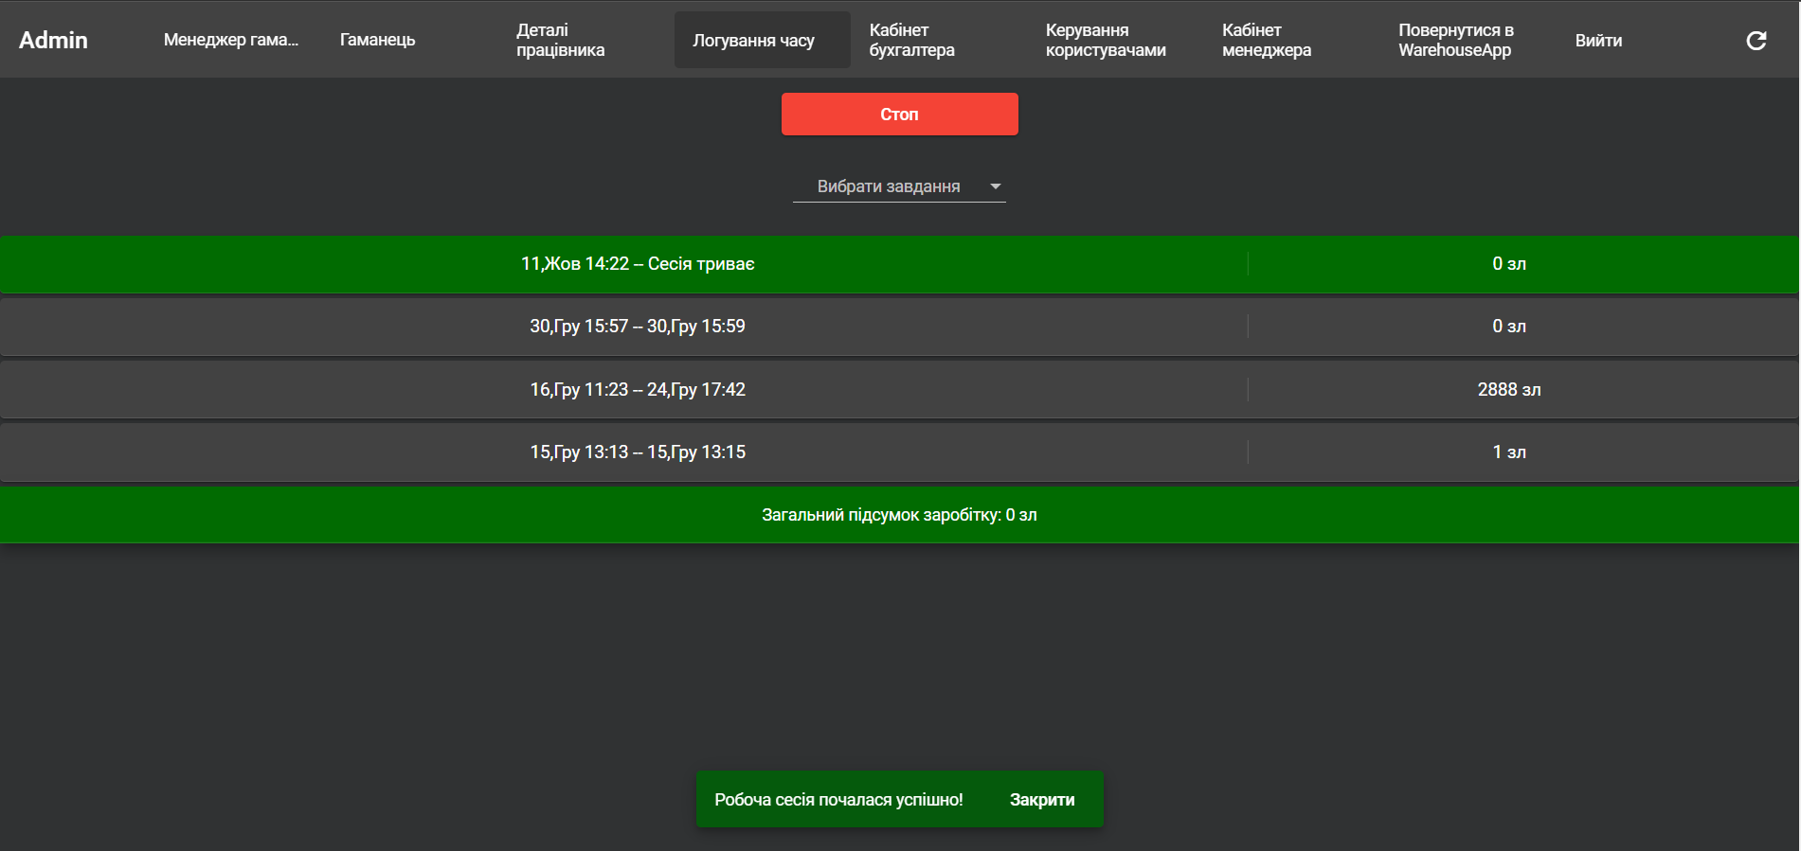Click the Admin title
The image size is (1801, 851).
[53, 40]
